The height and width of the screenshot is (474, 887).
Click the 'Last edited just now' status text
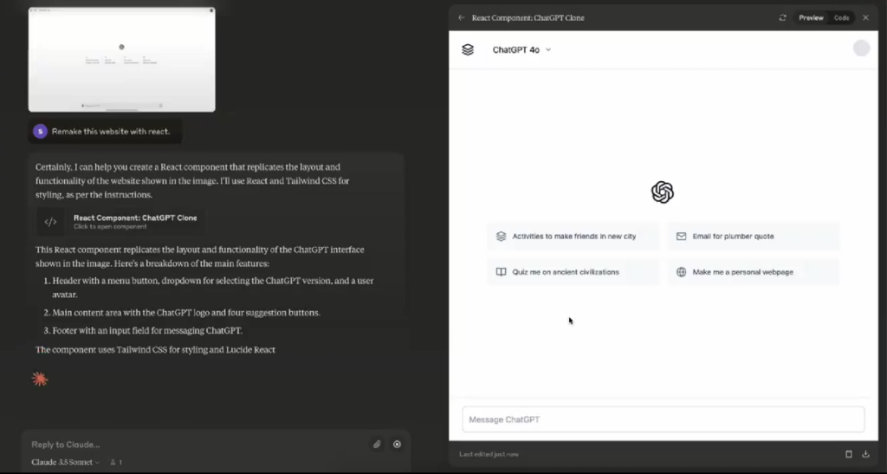click(489, 454)
